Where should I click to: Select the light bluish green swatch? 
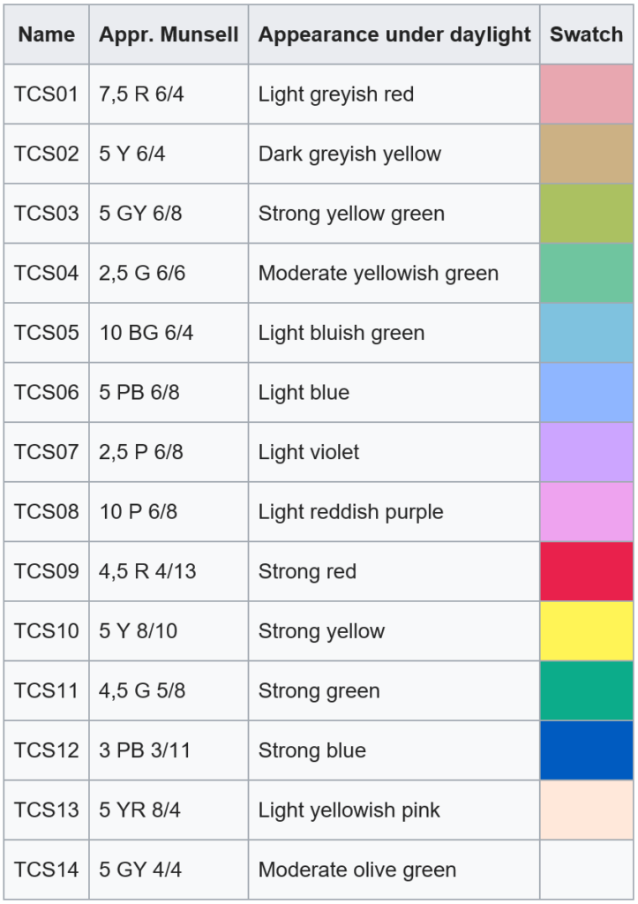(x=587, y=333)
